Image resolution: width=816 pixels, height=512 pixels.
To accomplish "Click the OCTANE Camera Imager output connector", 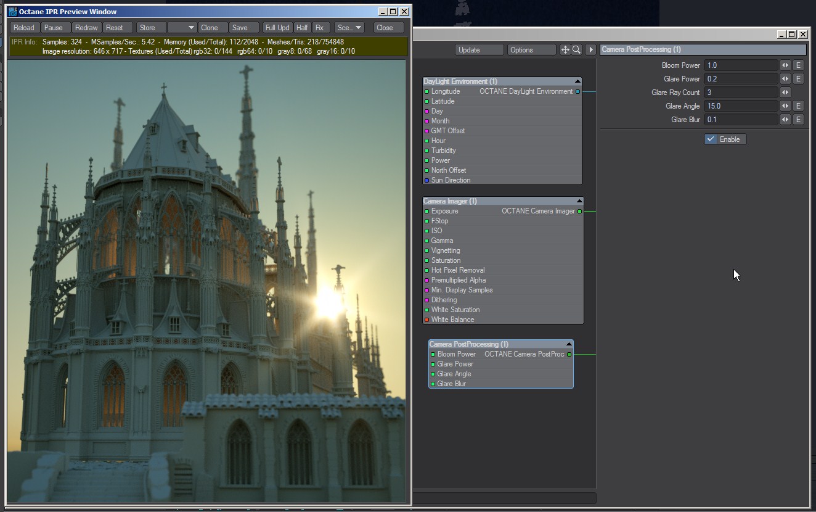I will pos(579,211).
